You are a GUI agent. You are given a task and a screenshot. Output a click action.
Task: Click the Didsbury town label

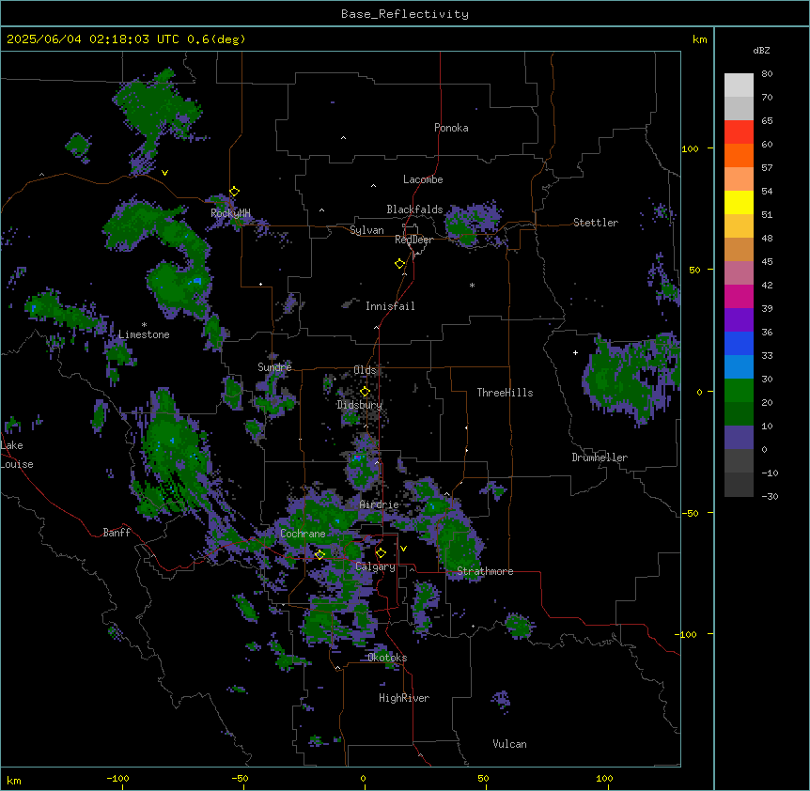point(360,405)
